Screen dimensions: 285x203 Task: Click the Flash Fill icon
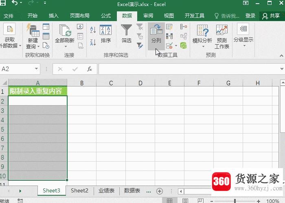pos(169,27)
